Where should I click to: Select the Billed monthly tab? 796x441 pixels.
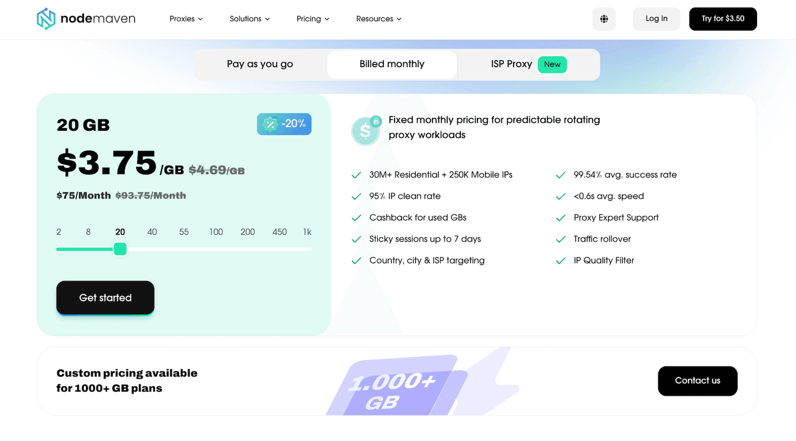392,64
